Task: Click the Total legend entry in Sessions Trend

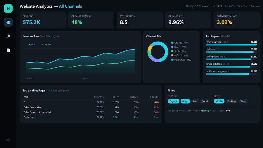Action: click(32, 44)
